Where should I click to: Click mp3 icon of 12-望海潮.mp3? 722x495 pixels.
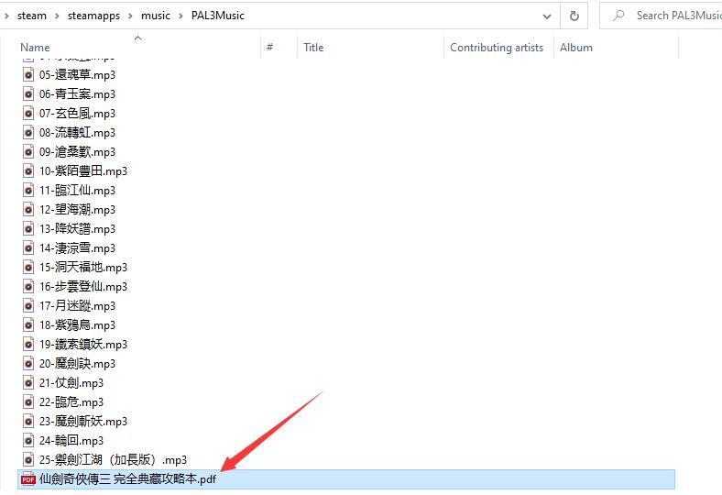[x=28, y=210]
